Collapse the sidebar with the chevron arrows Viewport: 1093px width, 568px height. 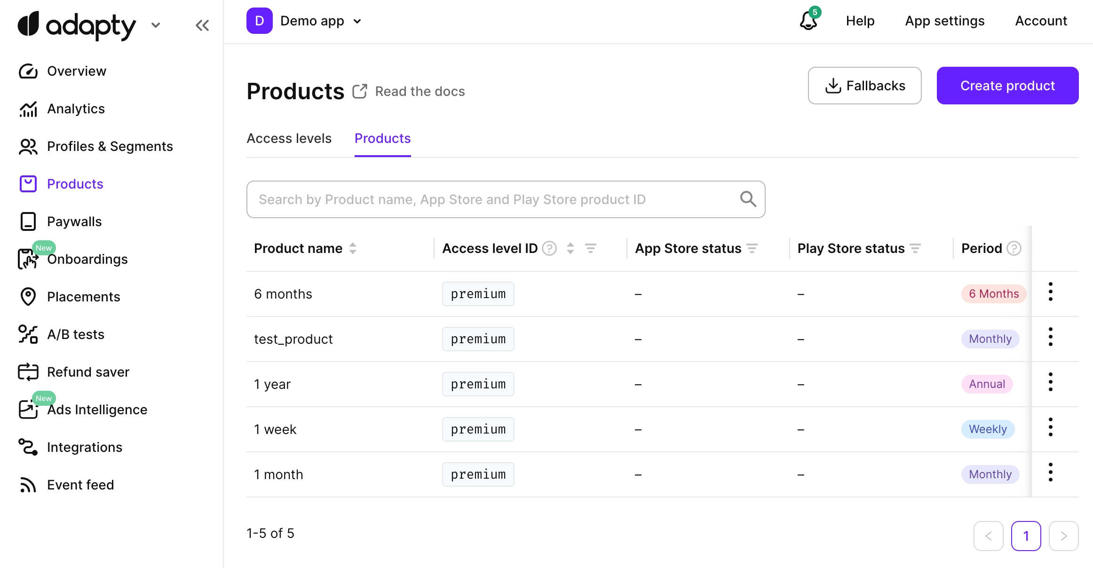pos(202,25)
